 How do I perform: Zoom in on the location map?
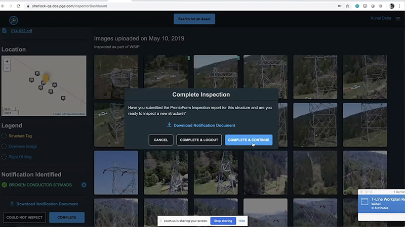pos(7,61)
